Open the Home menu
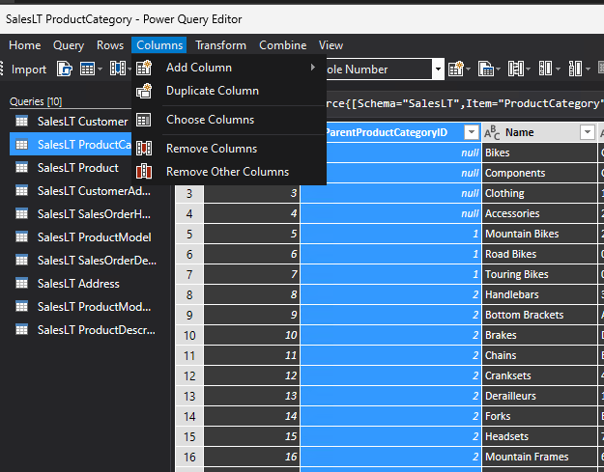The width and height of the screenshot is (604, 472). click(25, 45)
